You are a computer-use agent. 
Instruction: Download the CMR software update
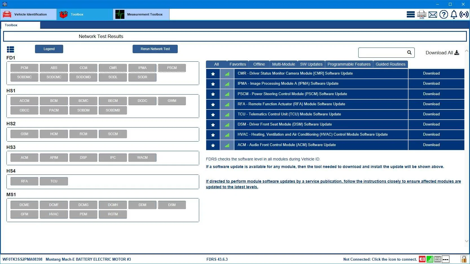[x=431, y=73]
